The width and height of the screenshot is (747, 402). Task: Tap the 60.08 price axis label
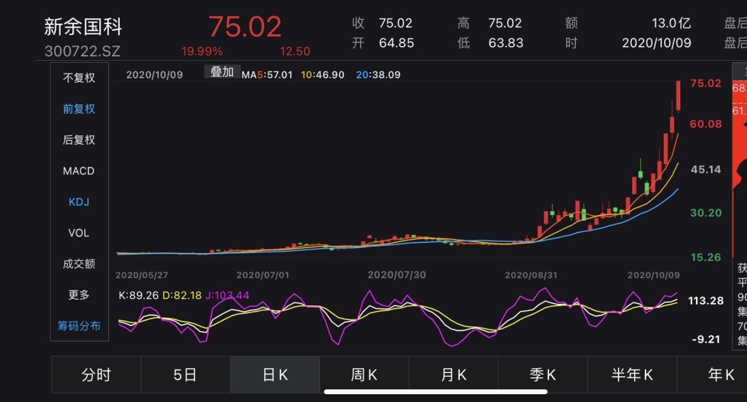point(706,124)
